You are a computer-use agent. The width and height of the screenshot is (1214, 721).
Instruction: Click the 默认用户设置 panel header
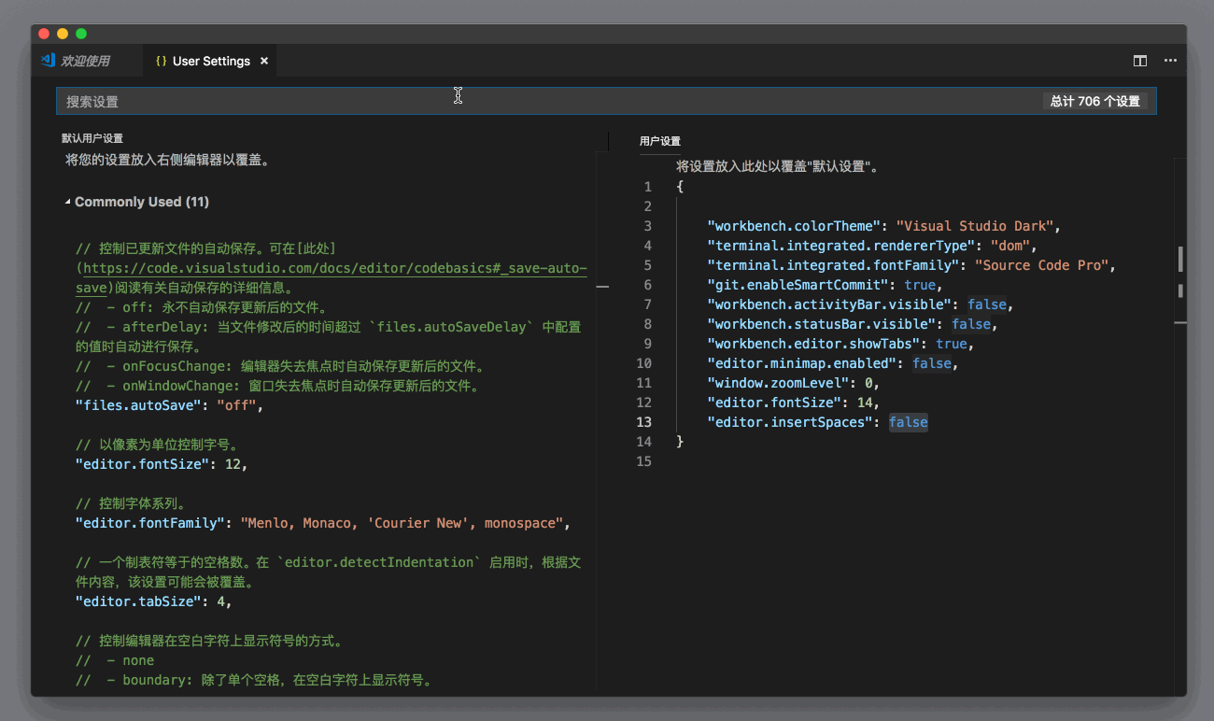(93, 136)
